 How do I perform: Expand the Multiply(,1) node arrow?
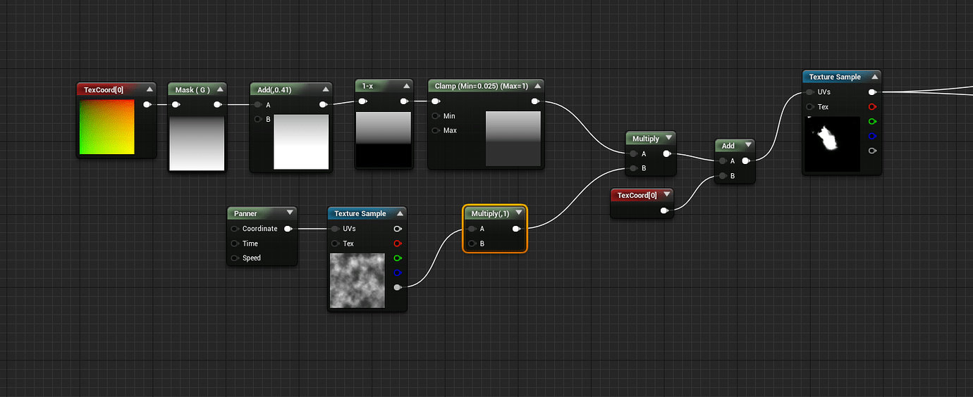(x=519, y=213)
